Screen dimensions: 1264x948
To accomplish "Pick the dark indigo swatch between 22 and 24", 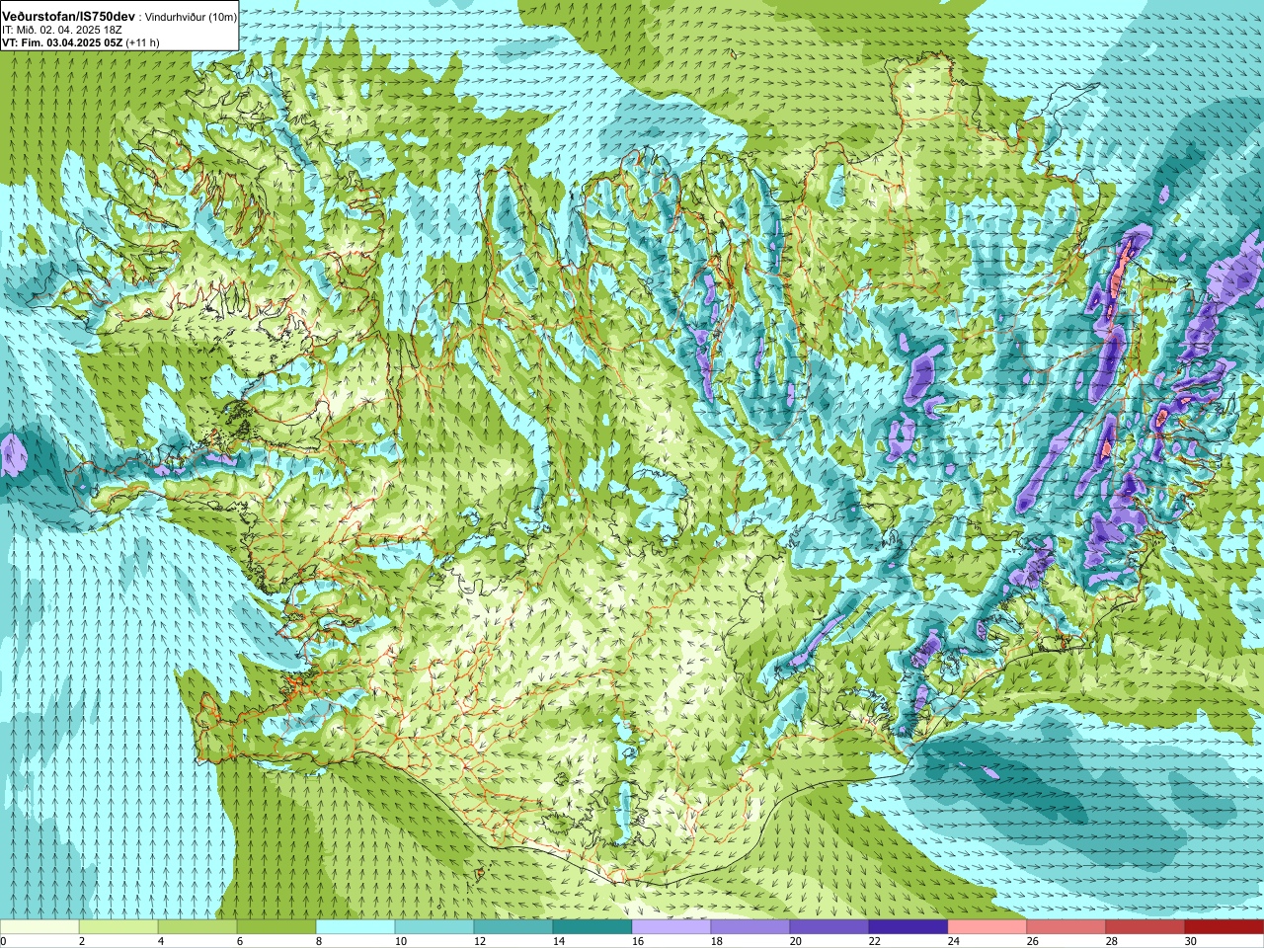I will pyautogui.click(x=908, y=927).
